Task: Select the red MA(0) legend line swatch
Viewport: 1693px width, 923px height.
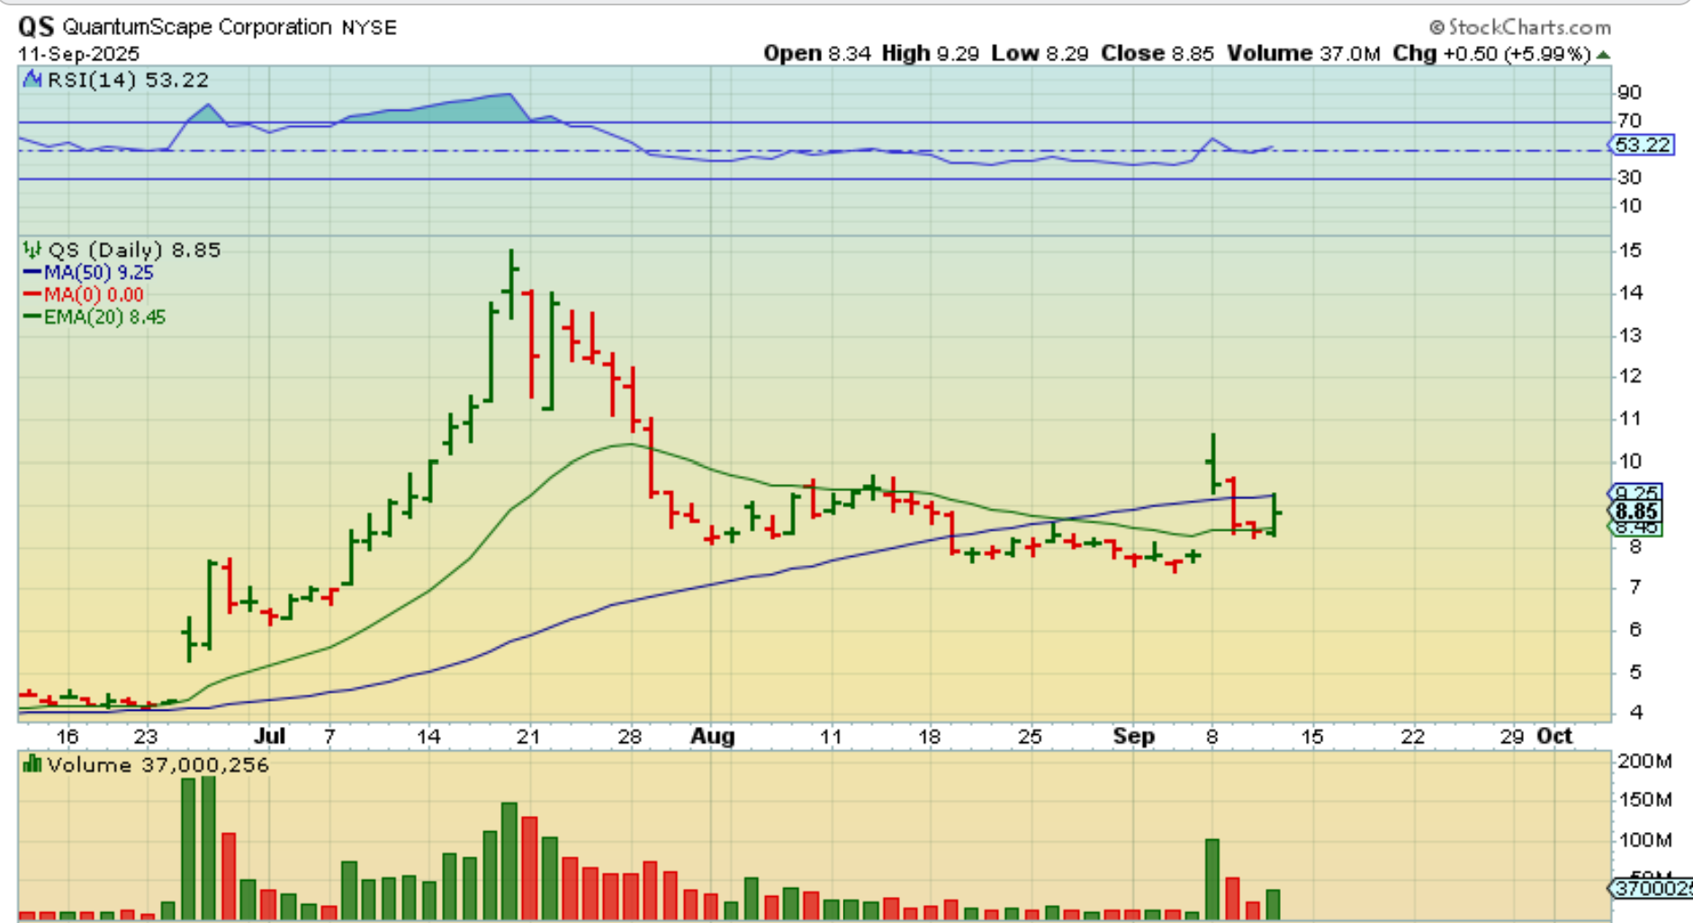Action: 32,295
